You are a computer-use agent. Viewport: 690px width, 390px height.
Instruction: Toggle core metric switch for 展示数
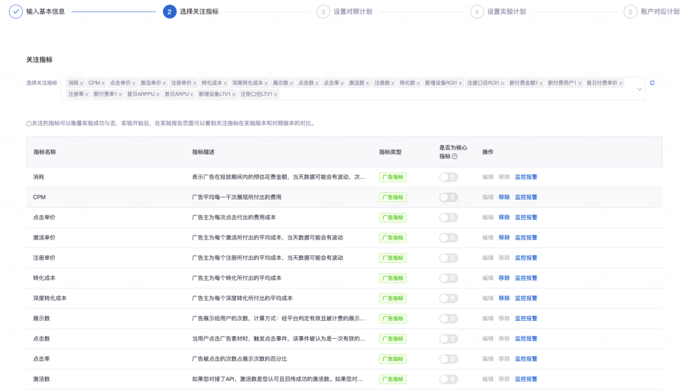[448, 318]
